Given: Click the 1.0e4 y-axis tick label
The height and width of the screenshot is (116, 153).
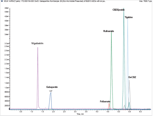Looking at the screenshot, I should pyautogui.click(x=7, y=88).
